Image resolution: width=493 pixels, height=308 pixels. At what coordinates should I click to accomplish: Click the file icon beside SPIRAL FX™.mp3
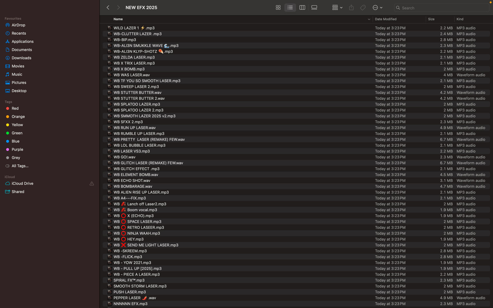[x=109, y=280]
